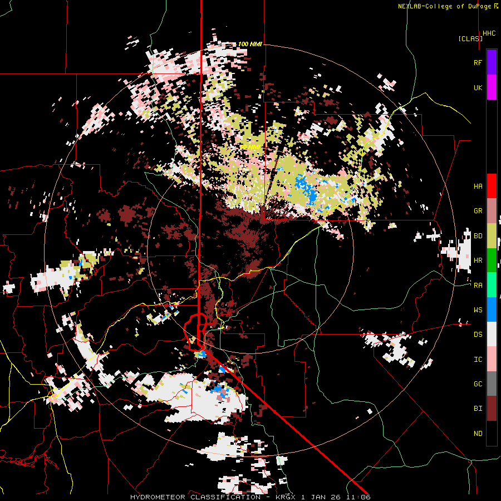
Task: Click the DS white legend swatch
Action: (492, 334)
